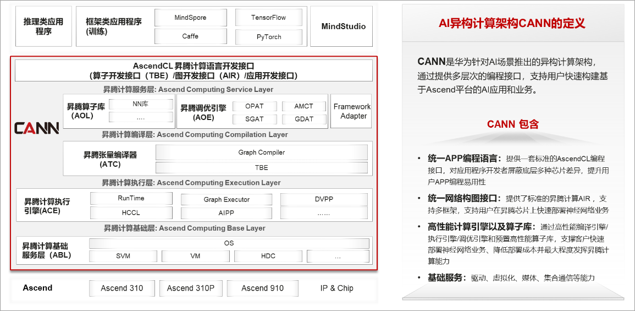Click the Ascend 310 chip box
The image size is (635, 311).
click(x=122, y=288)
